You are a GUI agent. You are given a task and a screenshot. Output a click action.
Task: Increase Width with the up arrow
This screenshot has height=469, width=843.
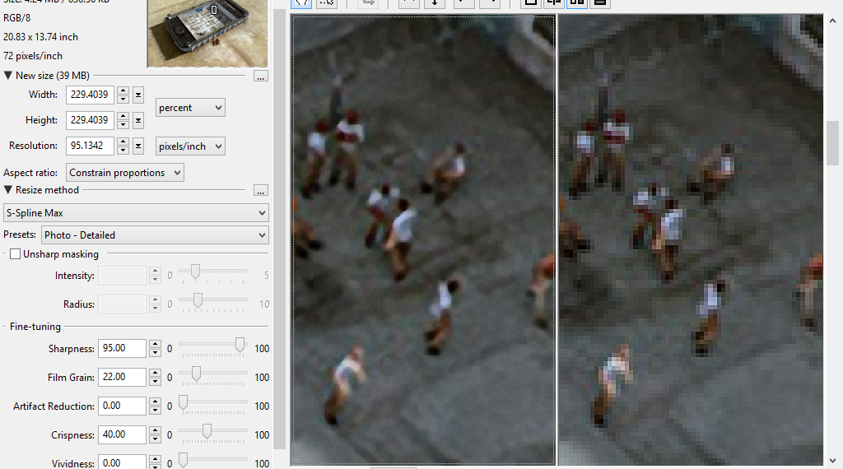click(x=123, y=91)
